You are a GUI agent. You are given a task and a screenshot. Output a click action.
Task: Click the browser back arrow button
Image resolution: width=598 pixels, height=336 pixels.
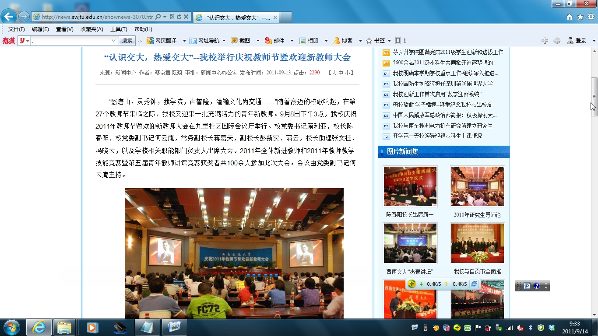[8, 17]
